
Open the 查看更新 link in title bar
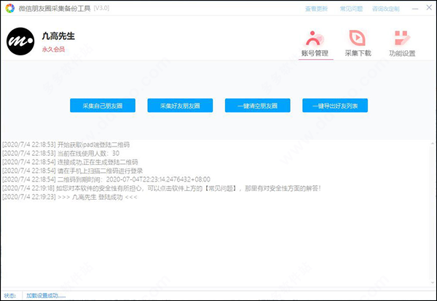pyautogui.click(x=316, y=9)
